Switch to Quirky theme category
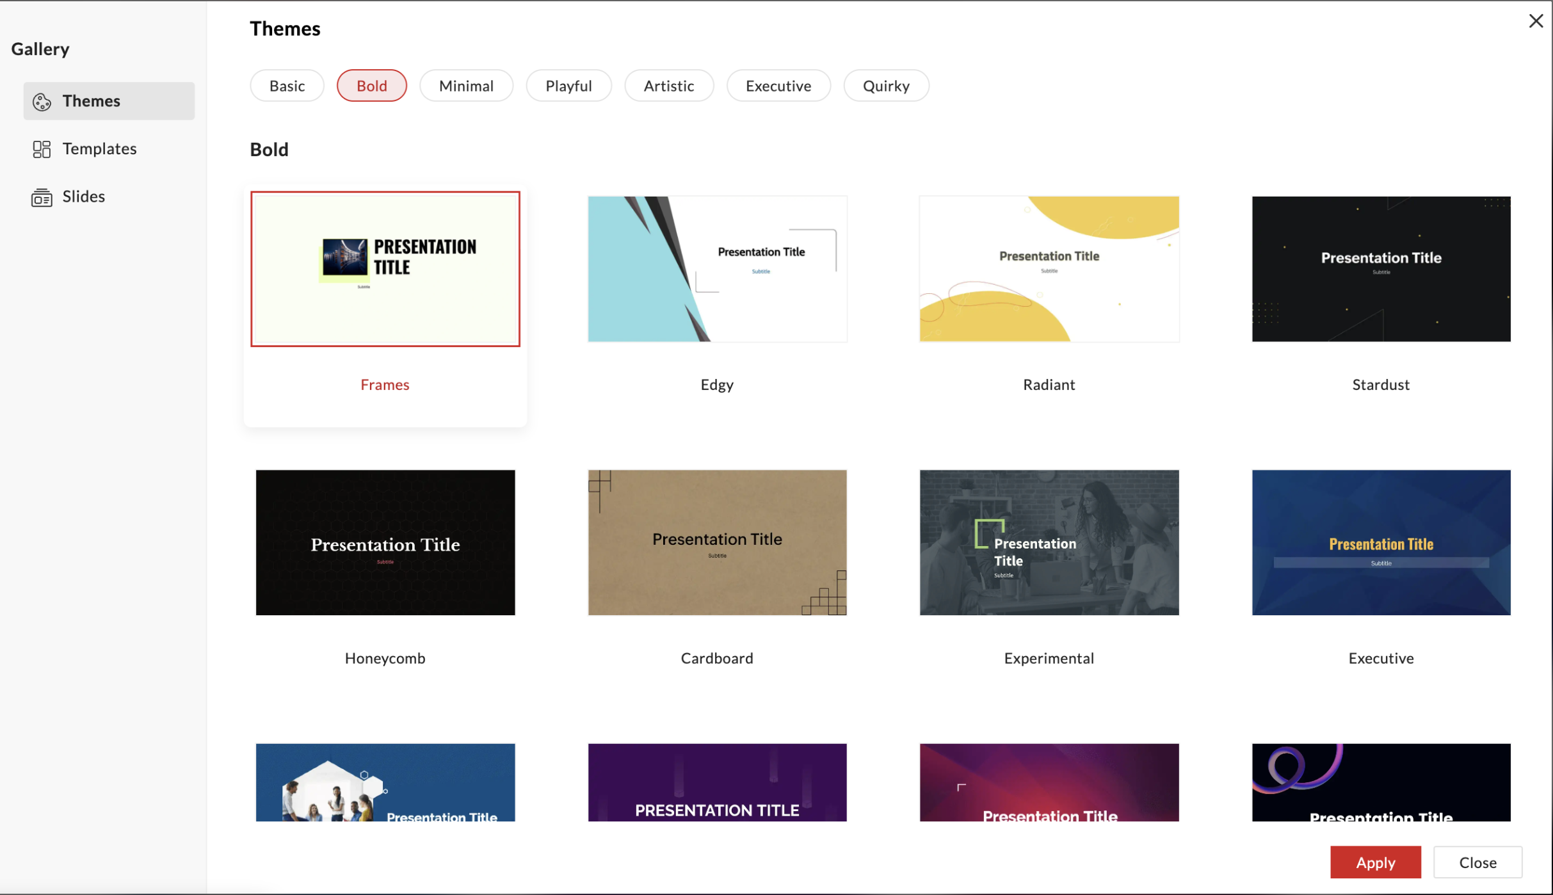Viewport: 1553px width, 895px height. click(x=885, y=86)
